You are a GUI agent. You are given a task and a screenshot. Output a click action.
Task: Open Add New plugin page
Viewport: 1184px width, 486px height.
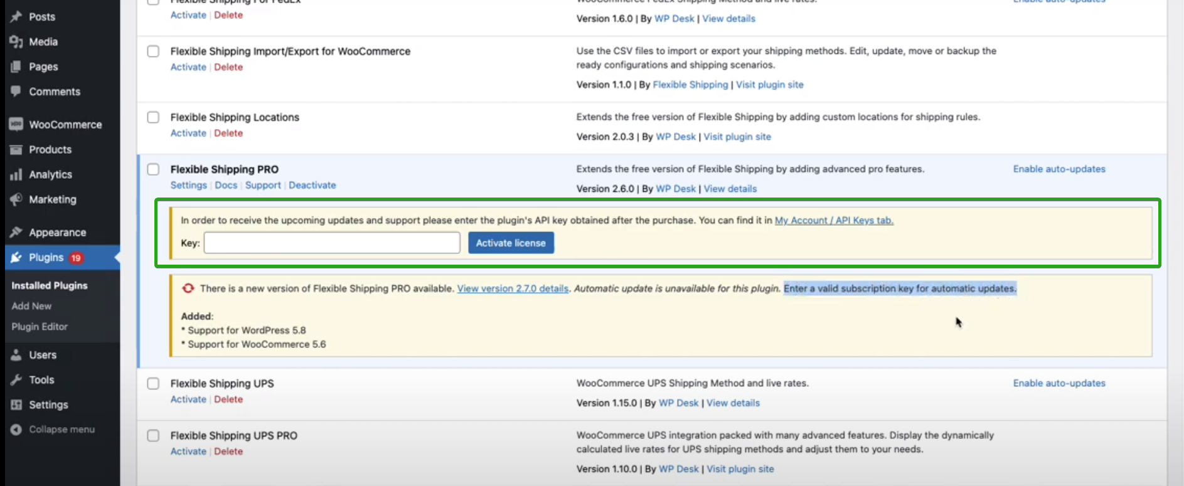(x=31, y=306)
